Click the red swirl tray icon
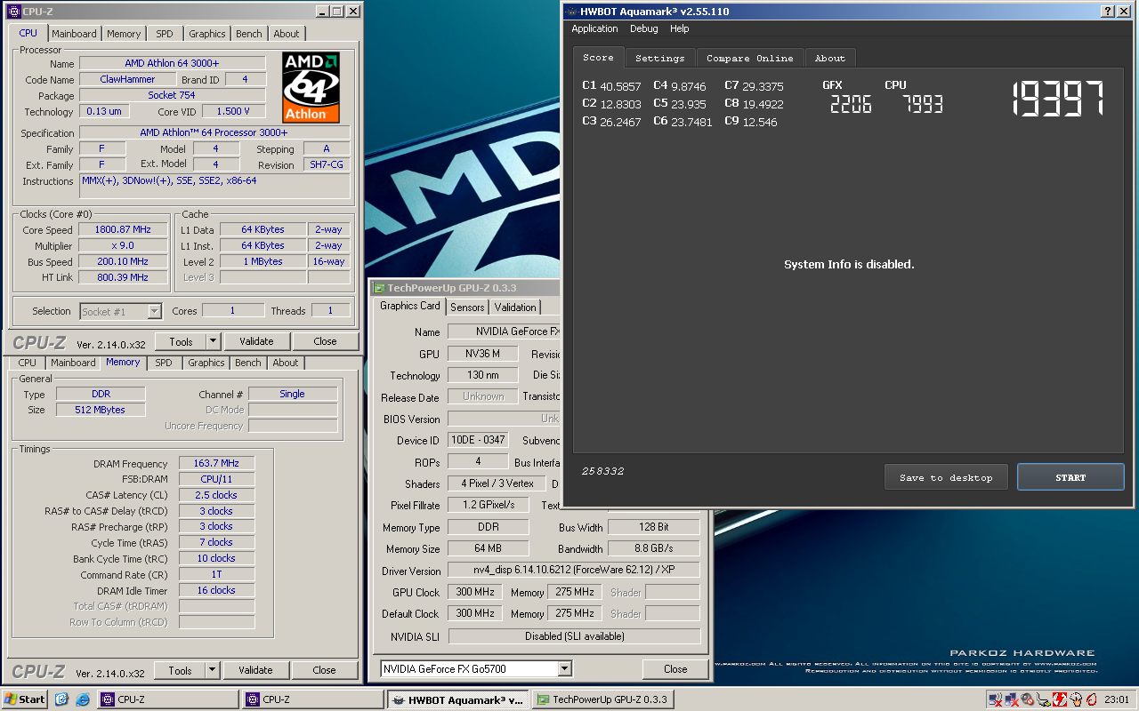 coord(1091,699)
